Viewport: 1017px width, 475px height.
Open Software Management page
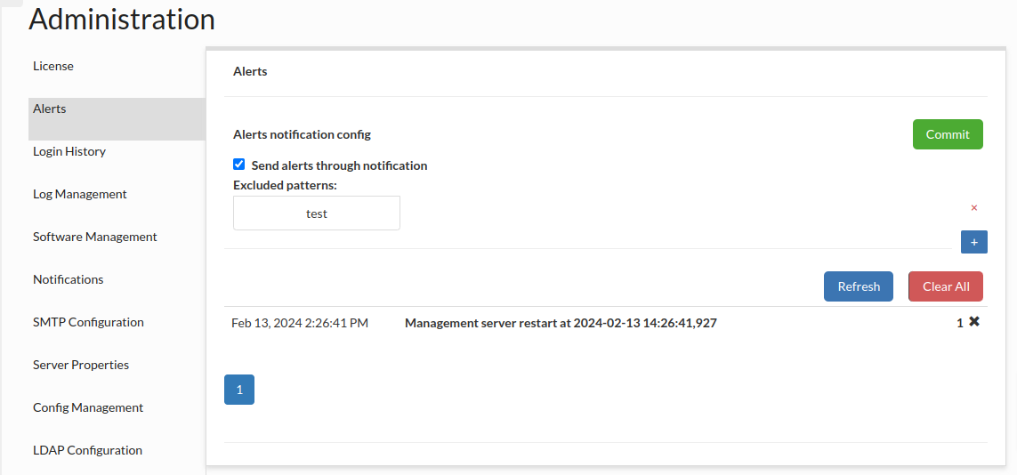[95, 237]
